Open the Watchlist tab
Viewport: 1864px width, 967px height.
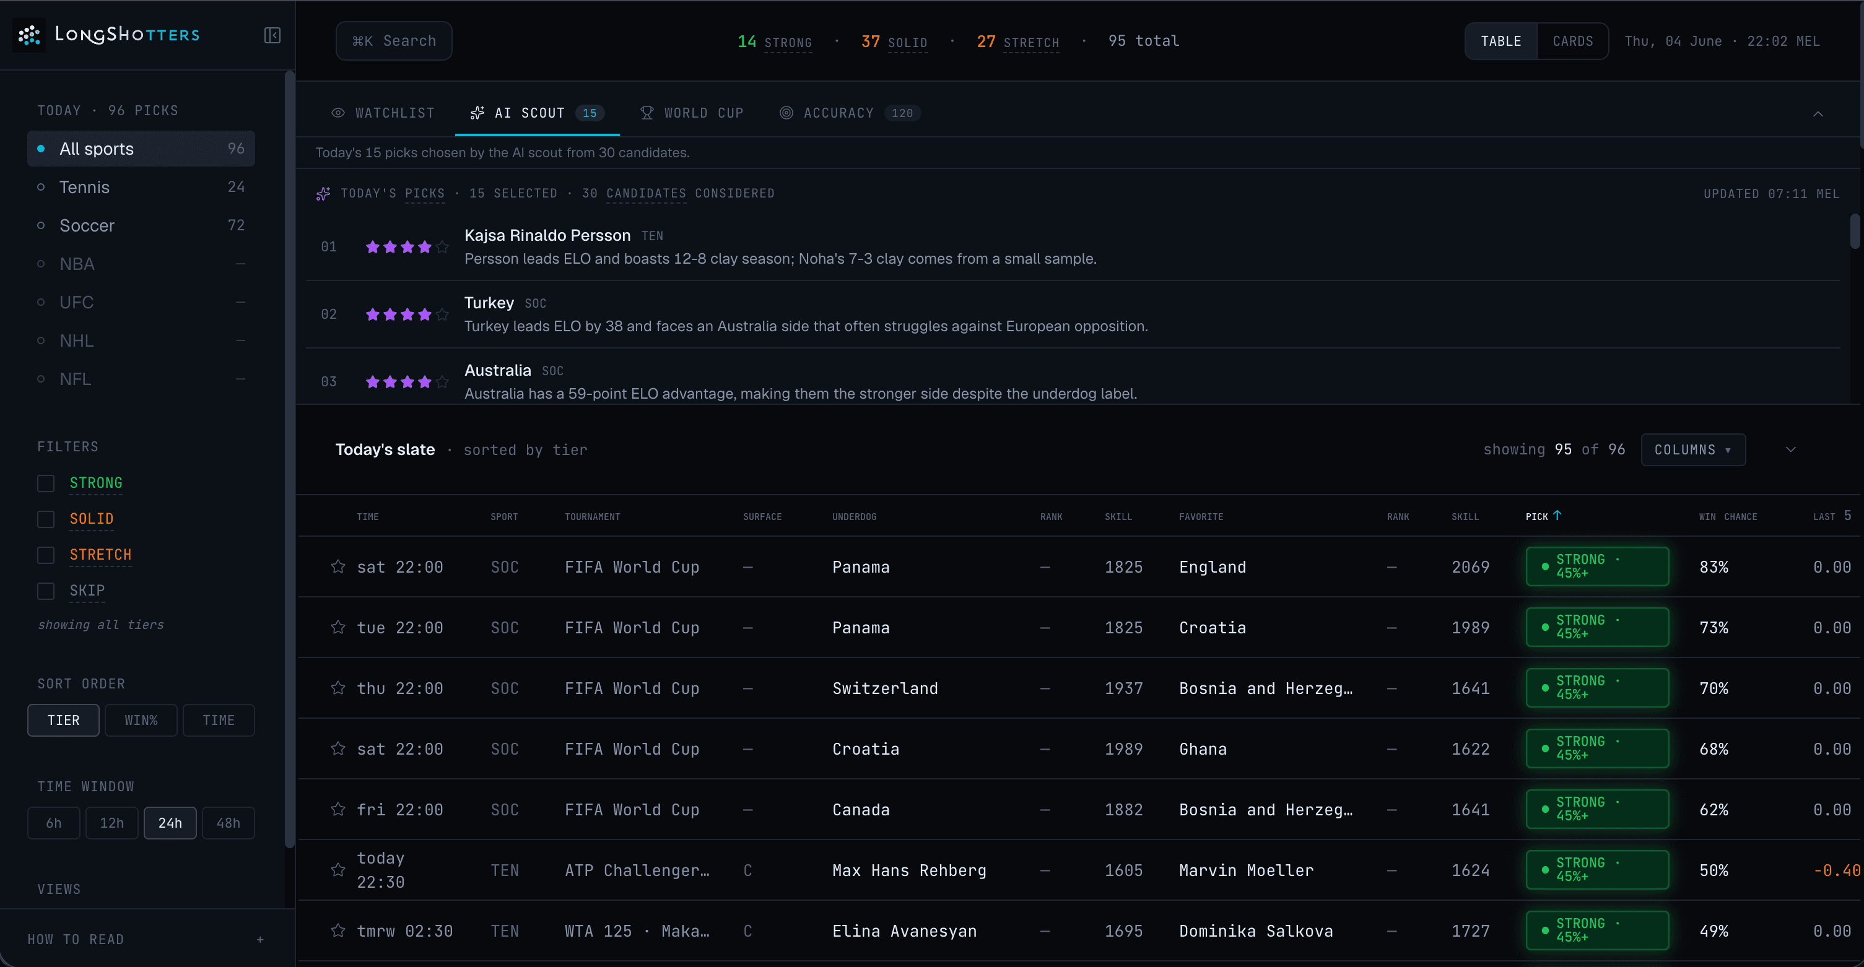tap(383, 113)
